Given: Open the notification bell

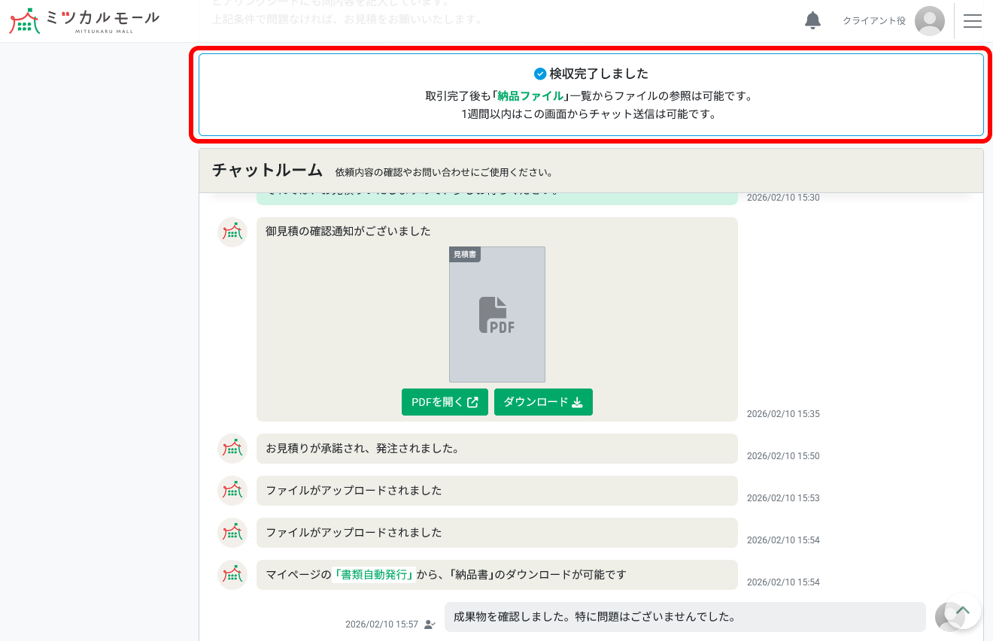Looking at the screenshot, I should [812, 20].
